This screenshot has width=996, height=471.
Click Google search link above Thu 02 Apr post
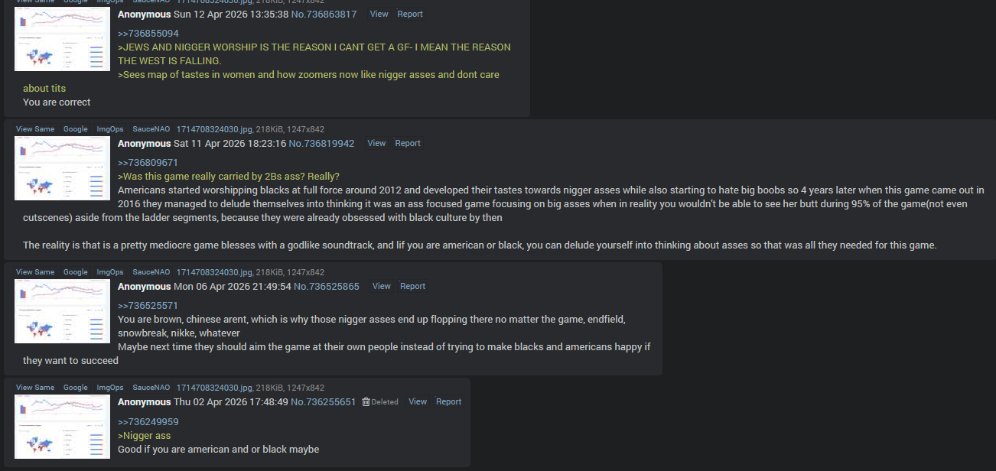(x=75, y=388)
